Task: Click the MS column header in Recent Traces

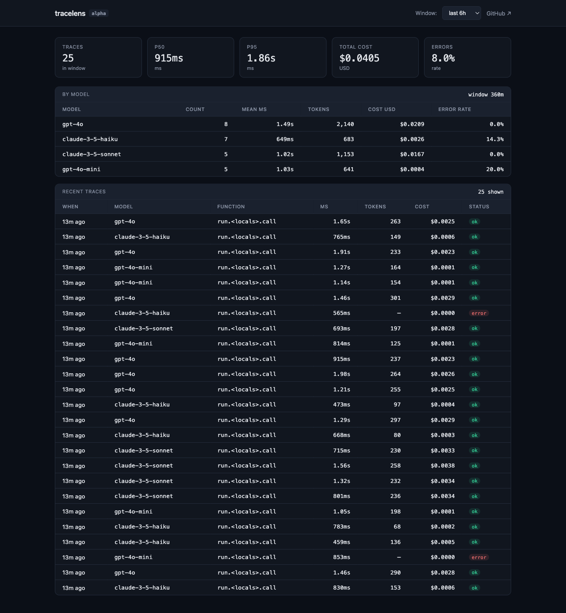Action: [x=324, y=207]
